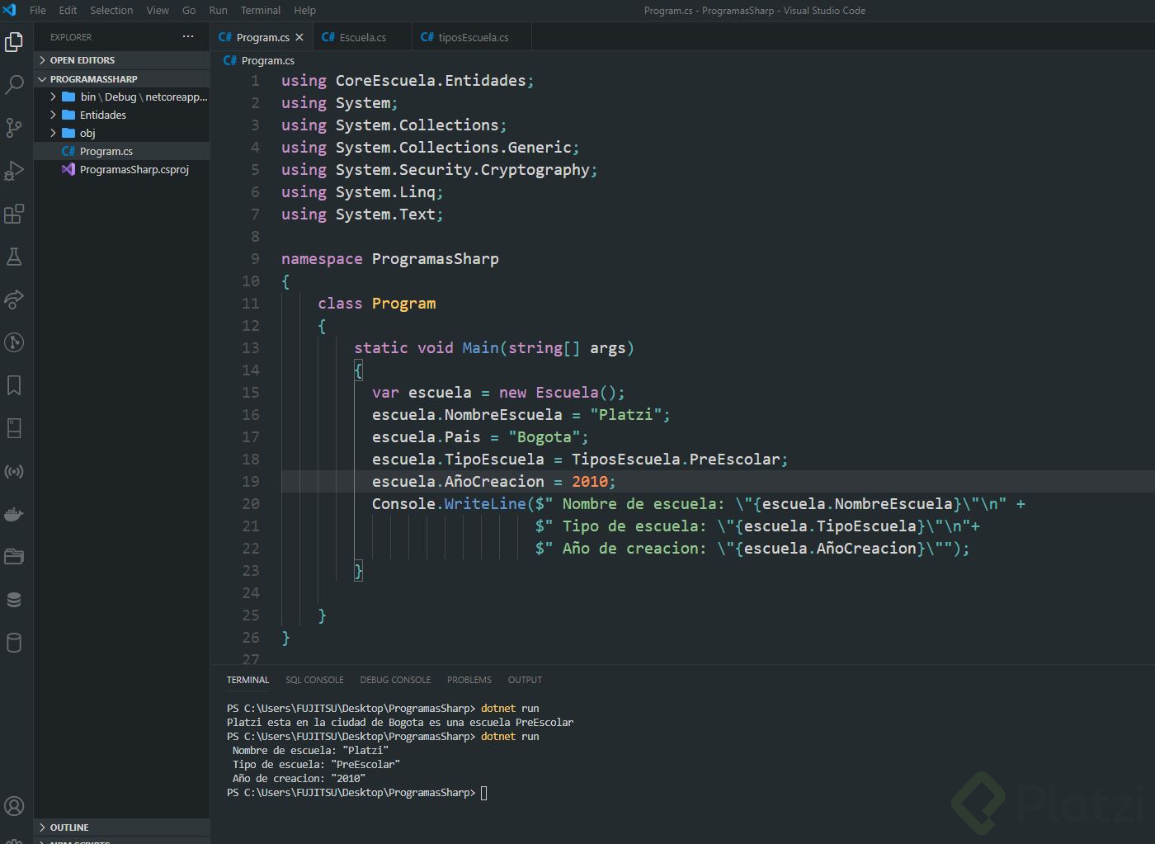Open the View menu
1155x844 pixels.
click(158, 10)
